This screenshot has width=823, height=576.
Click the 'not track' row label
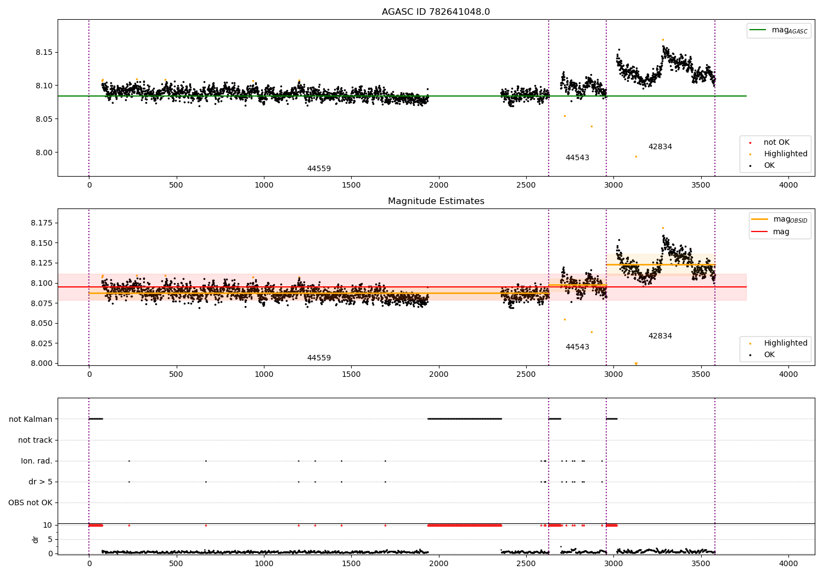tap(35, 441)
